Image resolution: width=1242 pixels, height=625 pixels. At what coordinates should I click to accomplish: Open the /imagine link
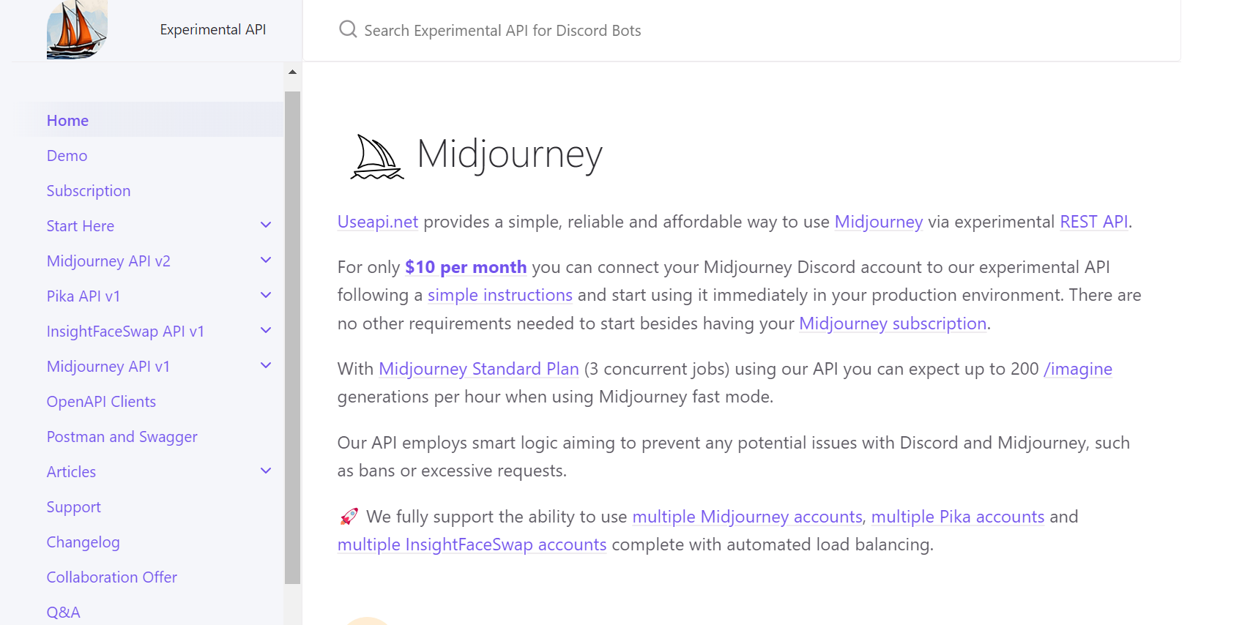[1078, 369]
